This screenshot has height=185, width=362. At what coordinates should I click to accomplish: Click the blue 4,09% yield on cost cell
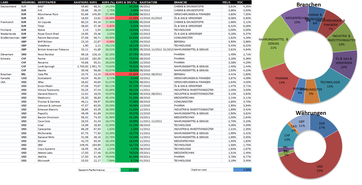(x=242, y=170)
